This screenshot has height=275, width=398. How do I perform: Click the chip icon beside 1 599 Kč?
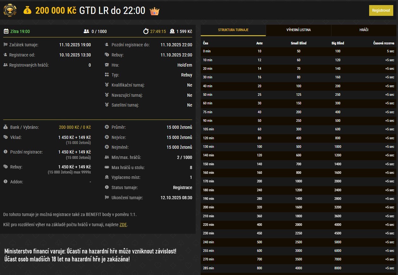(172, 31)
